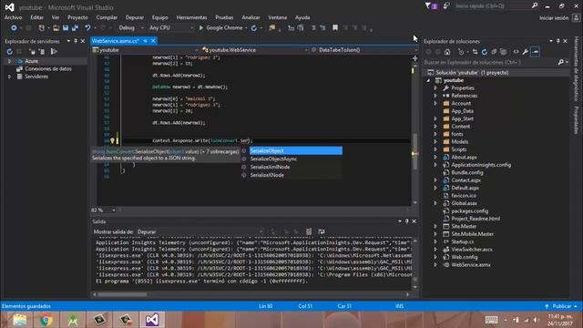This screenshot has height=328, width=583.
Task: Open the on-screen keyboard tray icon
Action: click(x=492, y=320)
